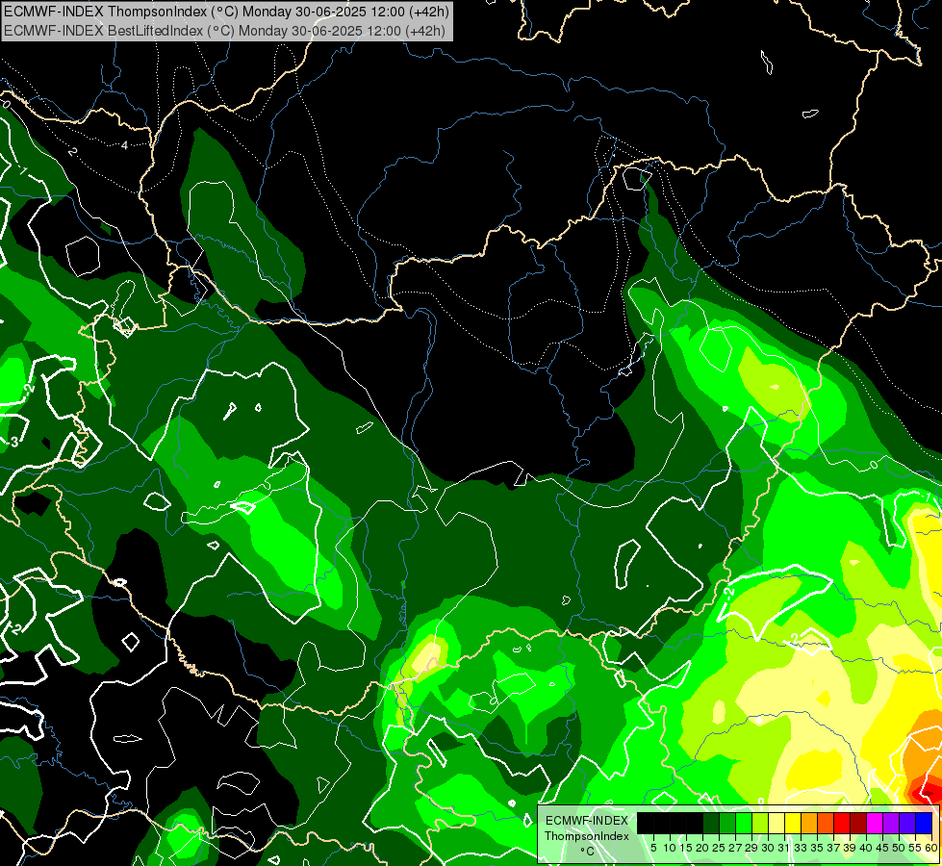Click the dotted contour label 4

tap(124, 145)
